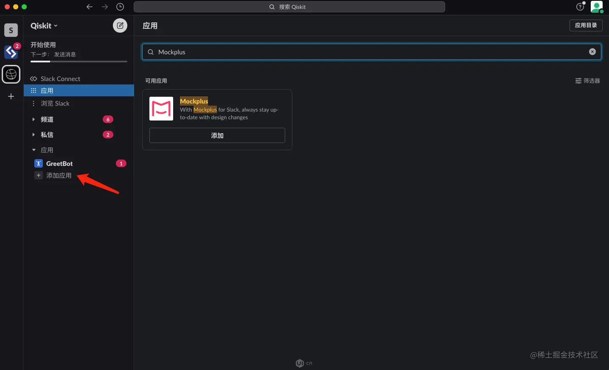The height and width of the screenshot is (370, 609).
Task: Click the 开始使用 heading
Action: (x=43, y=45)
